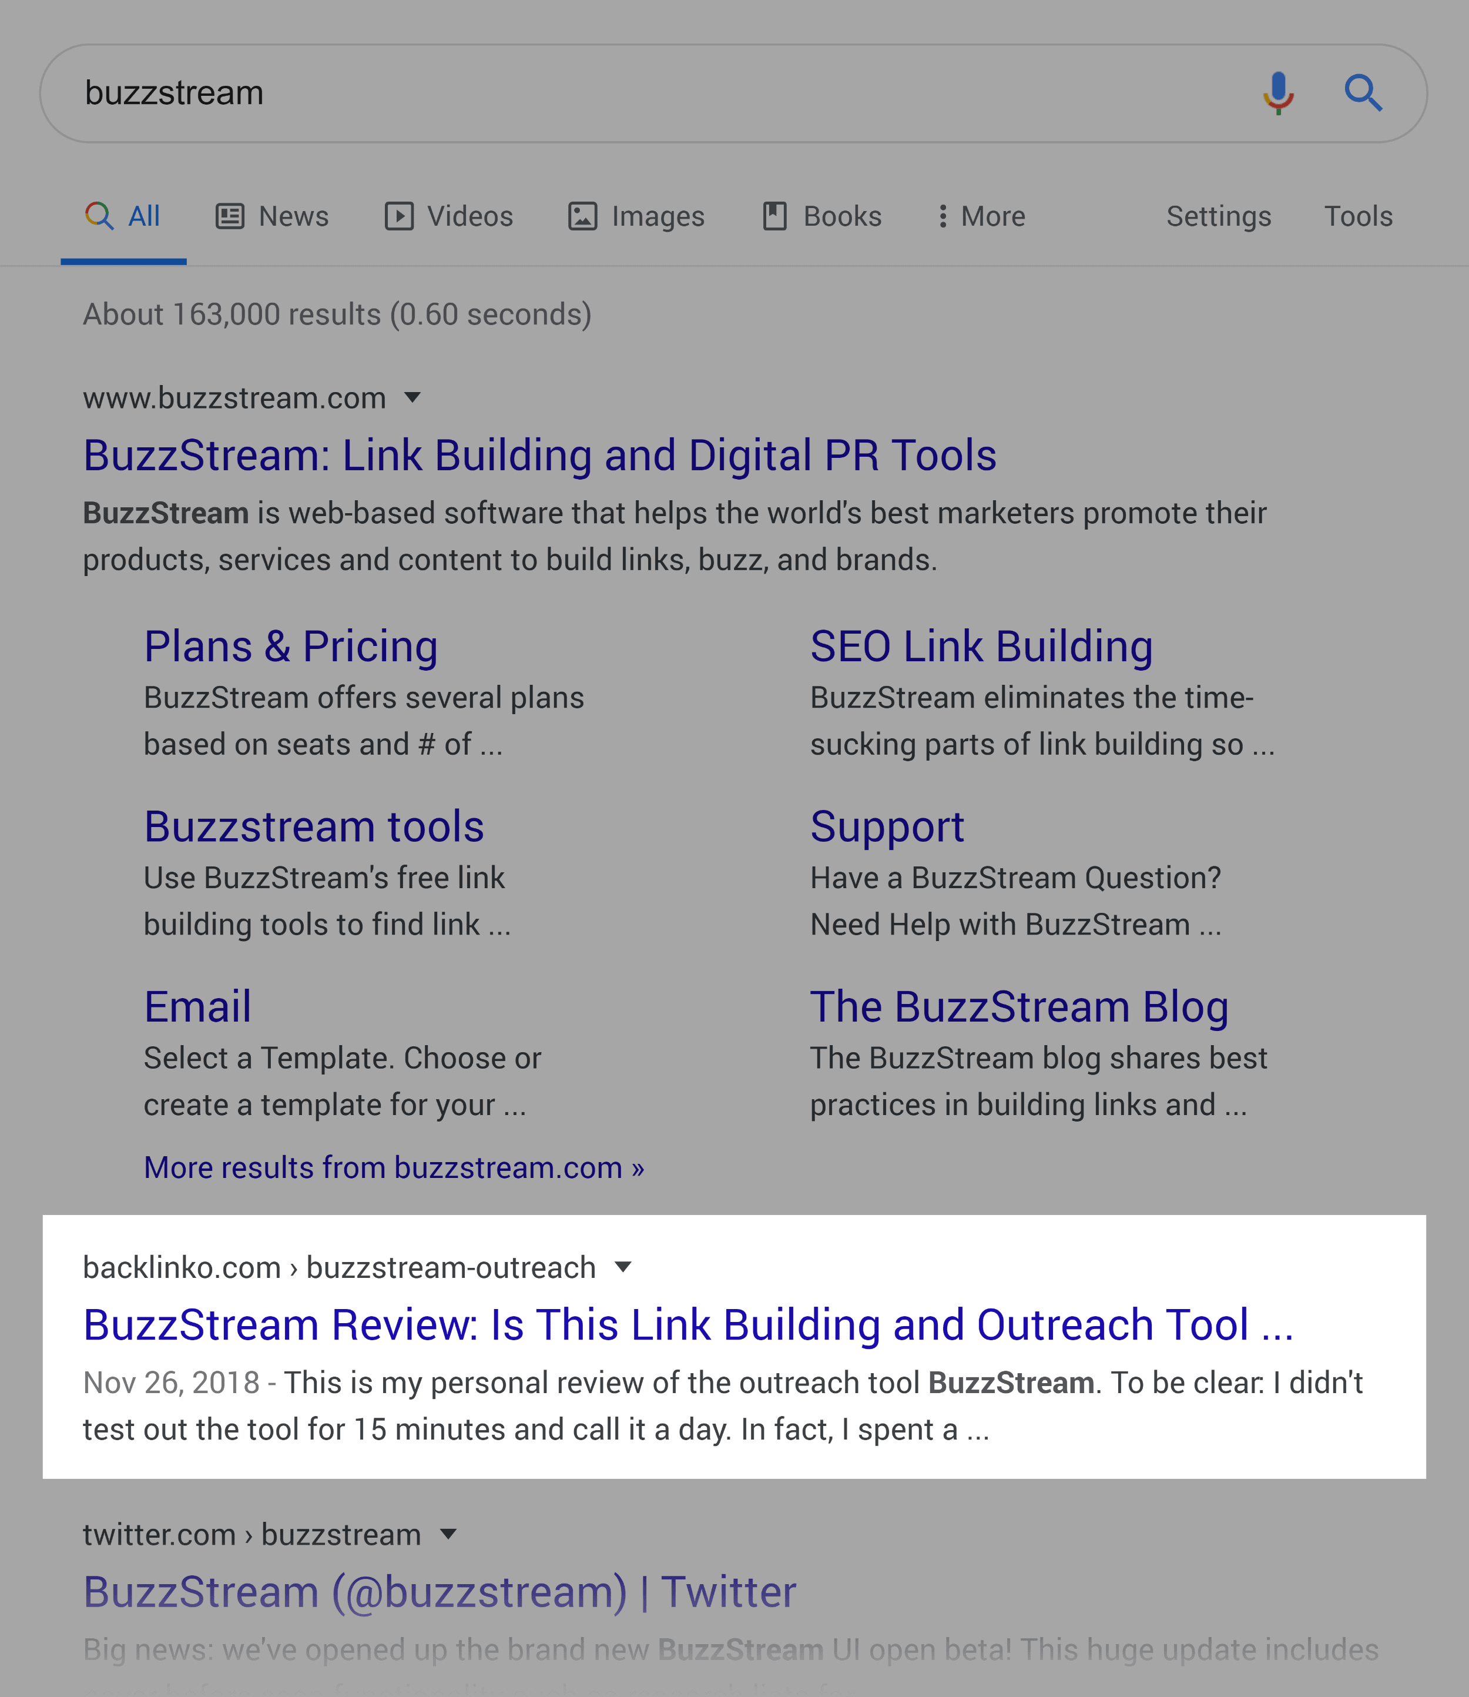
Task: Click the magnifying glass search button
Action: click(x=1363, y=93)
